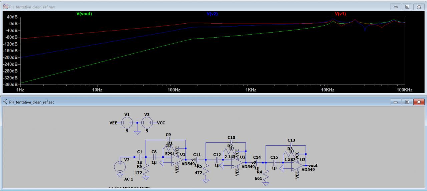Select feedback capacitor C9
This screenshot has height=191, width=427.
(168, 140)
